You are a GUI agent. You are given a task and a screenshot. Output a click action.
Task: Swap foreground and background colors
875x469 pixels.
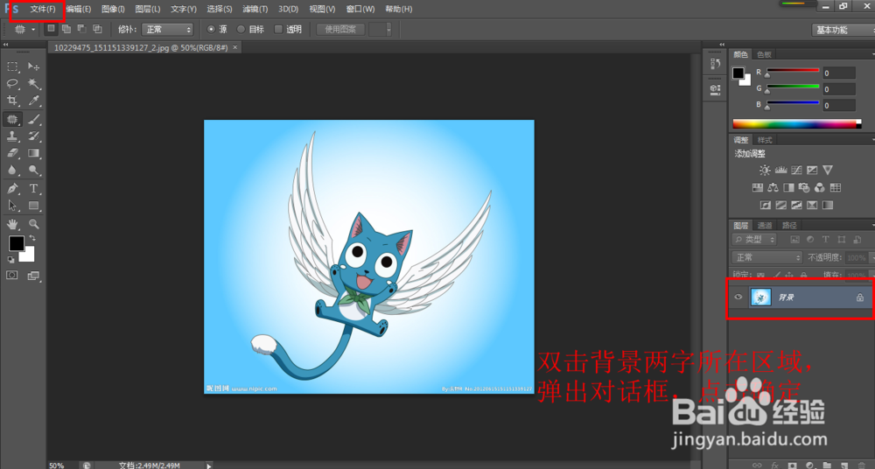(x=31, y=238)
